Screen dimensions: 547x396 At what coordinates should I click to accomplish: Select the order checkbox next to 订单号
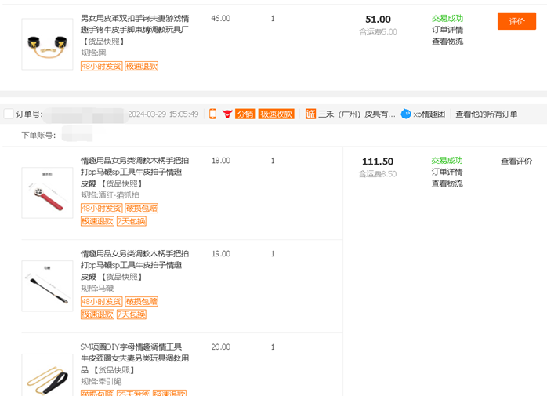[x=9, y=114]
